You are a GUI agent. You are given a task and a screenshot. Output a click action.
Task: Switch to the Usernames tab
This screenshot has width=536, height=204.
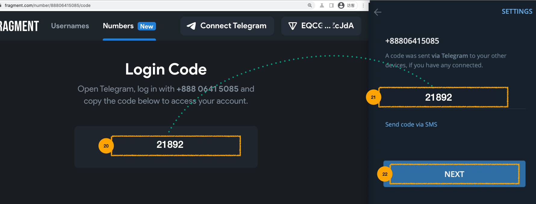click(70, 26)
